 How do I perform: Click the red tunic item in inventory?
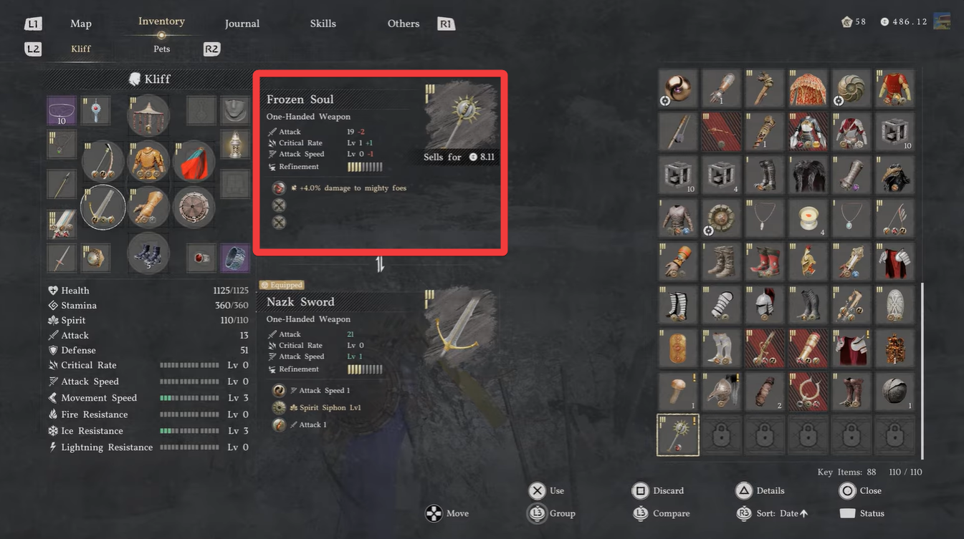tap(894, 89)
